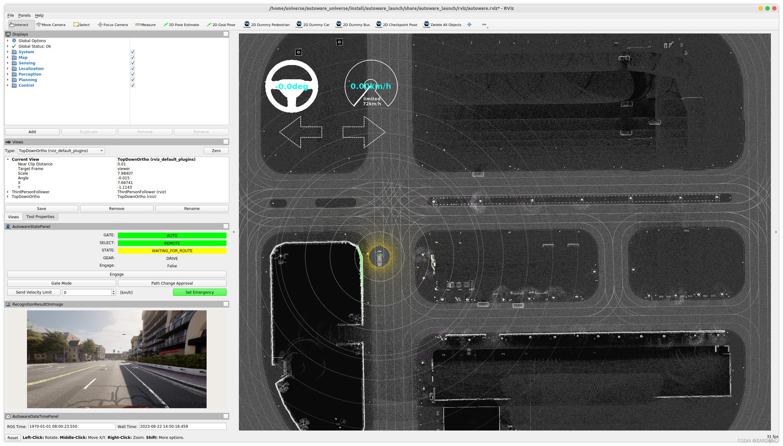Select the Move Camera tool
Image resolution: width=783 pixels, height=446 pixels.
(x=51, y=25)
